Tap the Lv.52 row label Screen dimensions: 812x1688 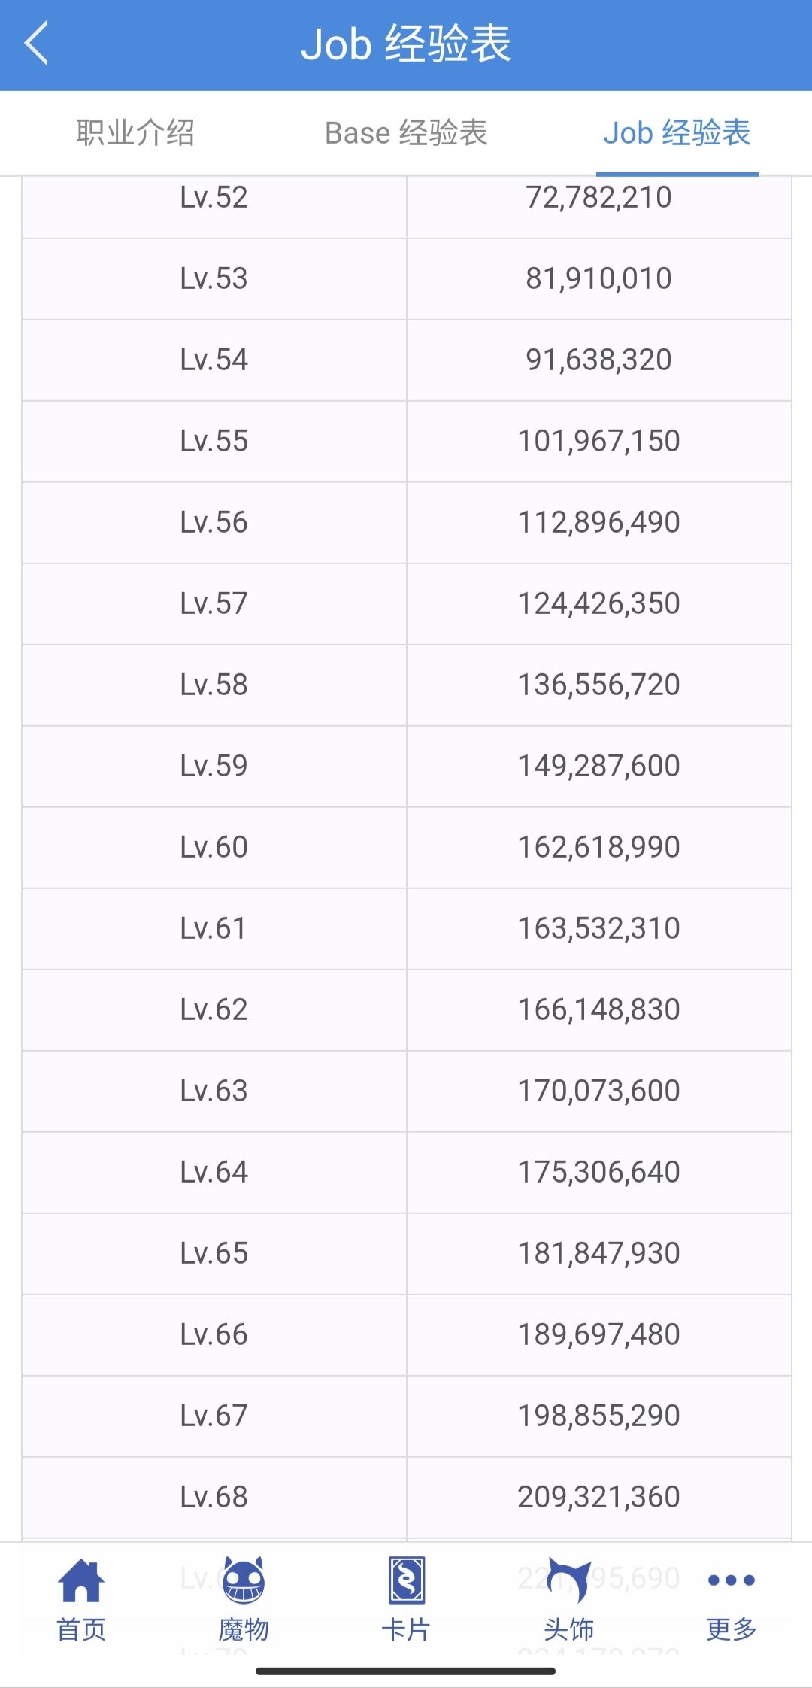pyautogui.click(x=214, y=198)
